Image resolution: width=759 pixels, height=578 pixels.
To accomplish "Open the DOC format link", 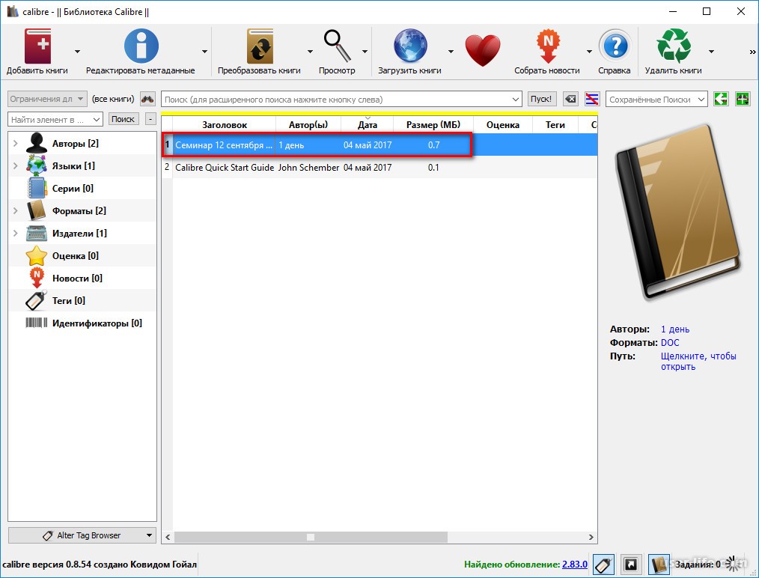I will pyautogui.click(x=670, y=343).
